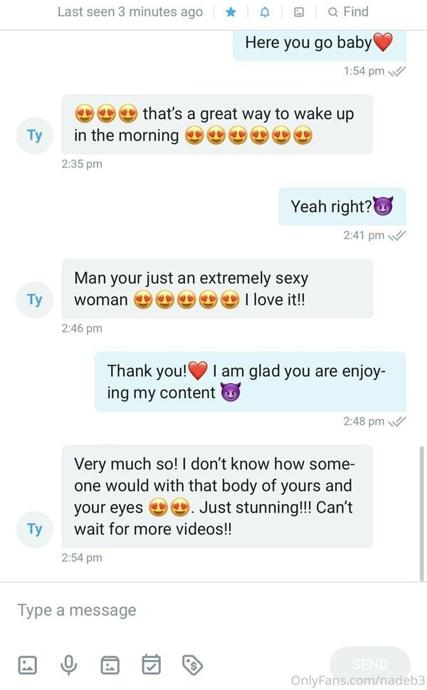This screenshot has width=427, height=690.
Task: Select the 'Yeah right?' message bubble
Action: click(342, 207)
